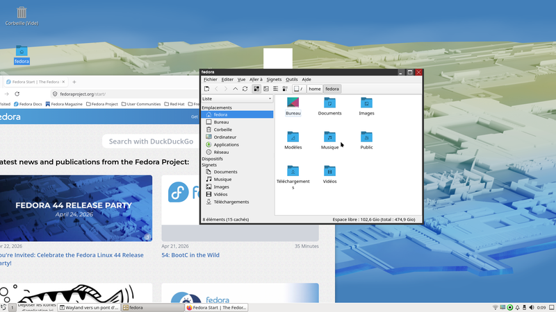556x312 pixels.
Task: Open the Fichier menu
Action: tap(211, 79)
